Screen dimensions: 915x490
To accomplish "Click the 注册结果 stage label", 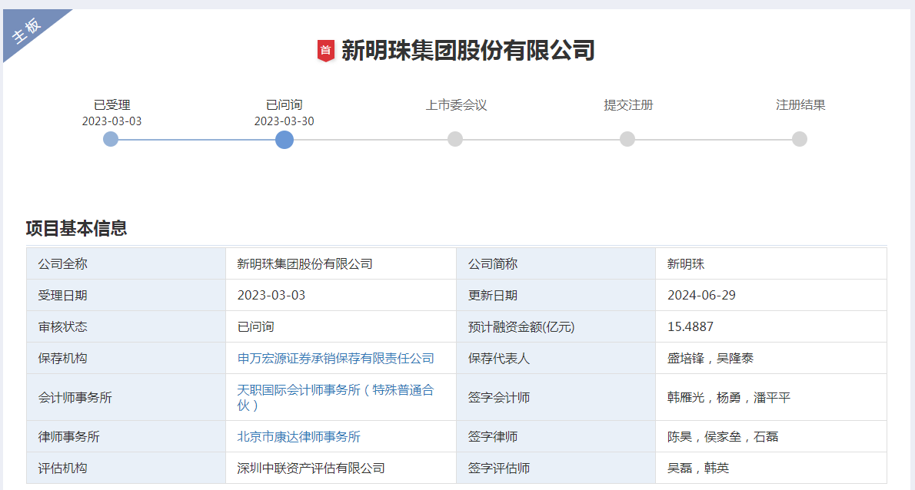I will tap(800, 105).
